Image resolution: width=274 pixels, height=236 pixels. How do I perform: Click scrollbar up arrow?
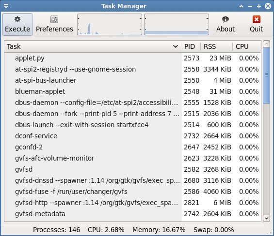(x=267, y=44)
